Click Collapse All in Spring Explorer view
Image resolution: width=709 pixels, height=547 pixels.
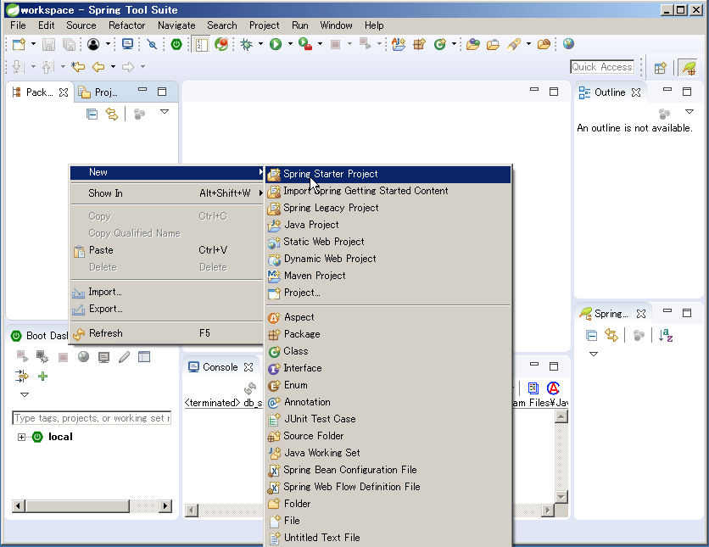click(591, 336)
